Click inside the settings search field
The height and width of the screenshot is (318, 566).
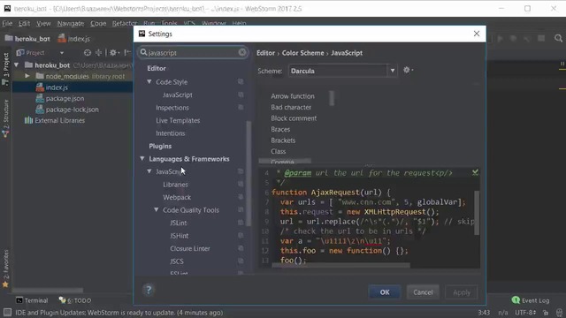[x=193, y=53]
